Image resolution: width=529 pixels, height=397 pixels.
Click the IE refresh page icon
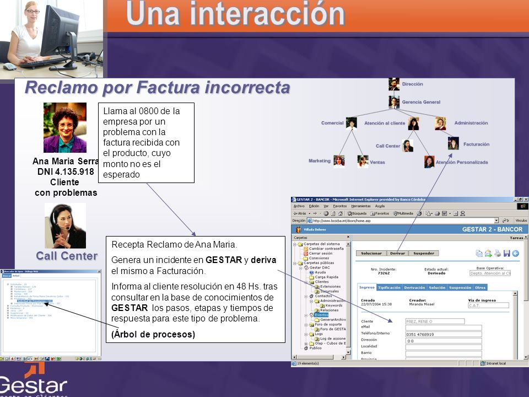[x=333, y=213]
